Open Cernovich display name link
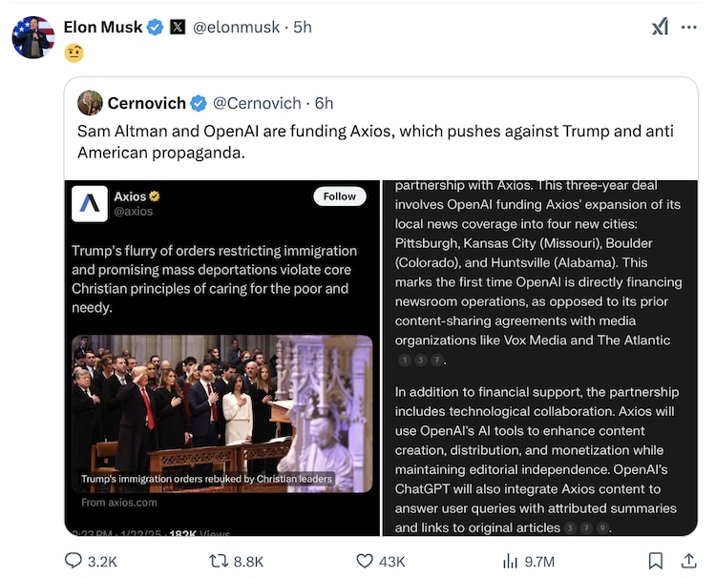716x578 pixels. [x=146, y=103]
